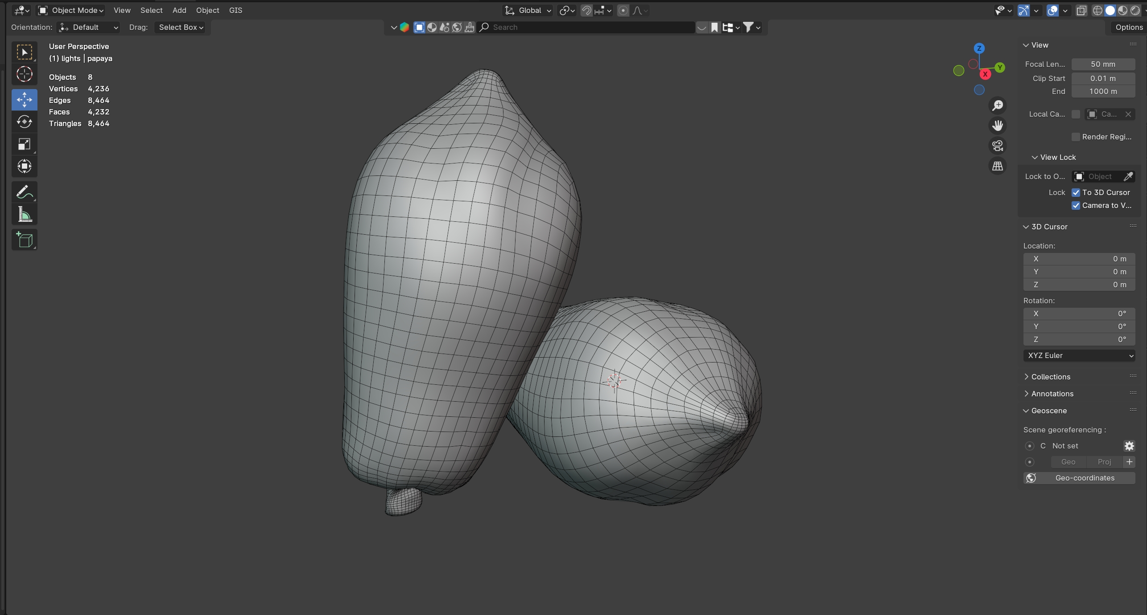This screenshot has width=1147, height=615.
Task: Select the Scale tool icon
Action: tap(24, 144)
